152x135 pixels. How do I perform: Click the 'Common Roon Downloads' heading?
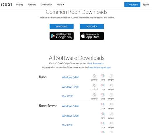pyautogui.click(x=76, y=12)
